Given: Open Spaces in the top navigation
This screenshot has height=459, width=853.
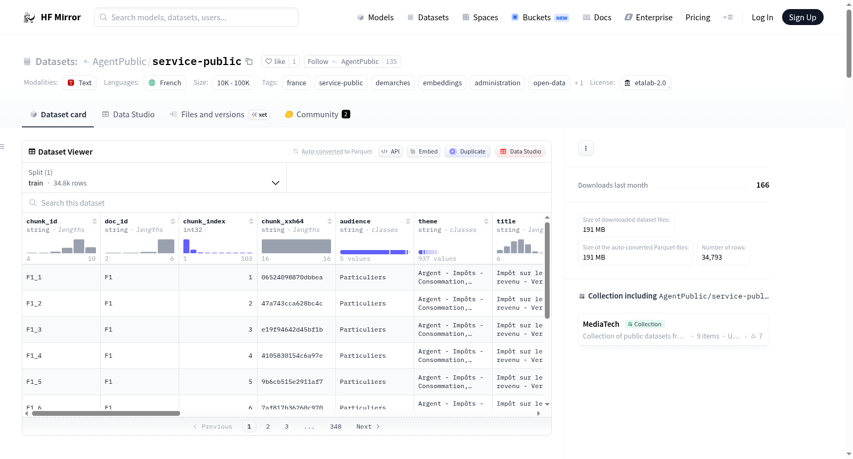Looking at the screenshot, I should 480,18.
